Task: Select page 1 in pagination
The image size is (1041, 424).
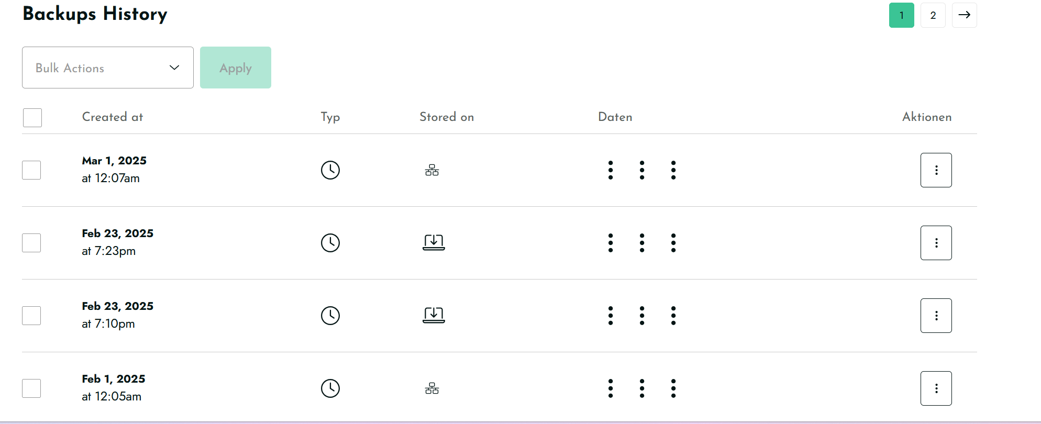Action: [x=902, y=15]
